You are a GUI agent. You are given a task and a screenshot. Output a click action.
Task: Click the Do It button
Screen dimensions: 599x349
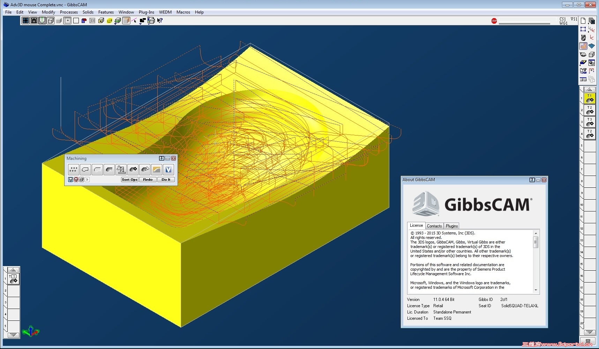(x=166, y=180)
